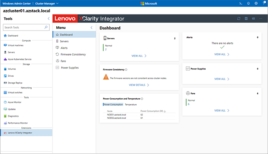
Task: Click the Virtual machines icon
Action: pyautogui.click(x=5, y=45)
